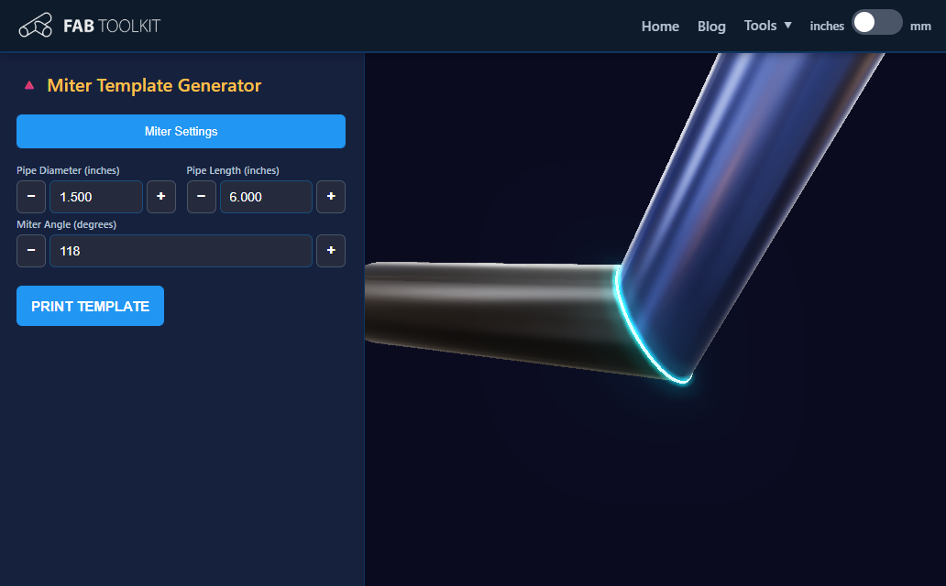Screen dimensions: 946x586
Task: Click the Miter Settings button
Action: click(x=181, y=131)
